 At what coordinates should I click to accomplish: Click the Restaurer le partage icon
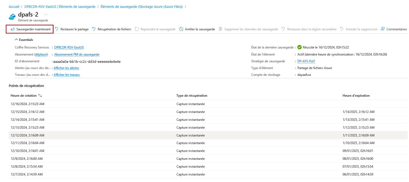[57, 29]
